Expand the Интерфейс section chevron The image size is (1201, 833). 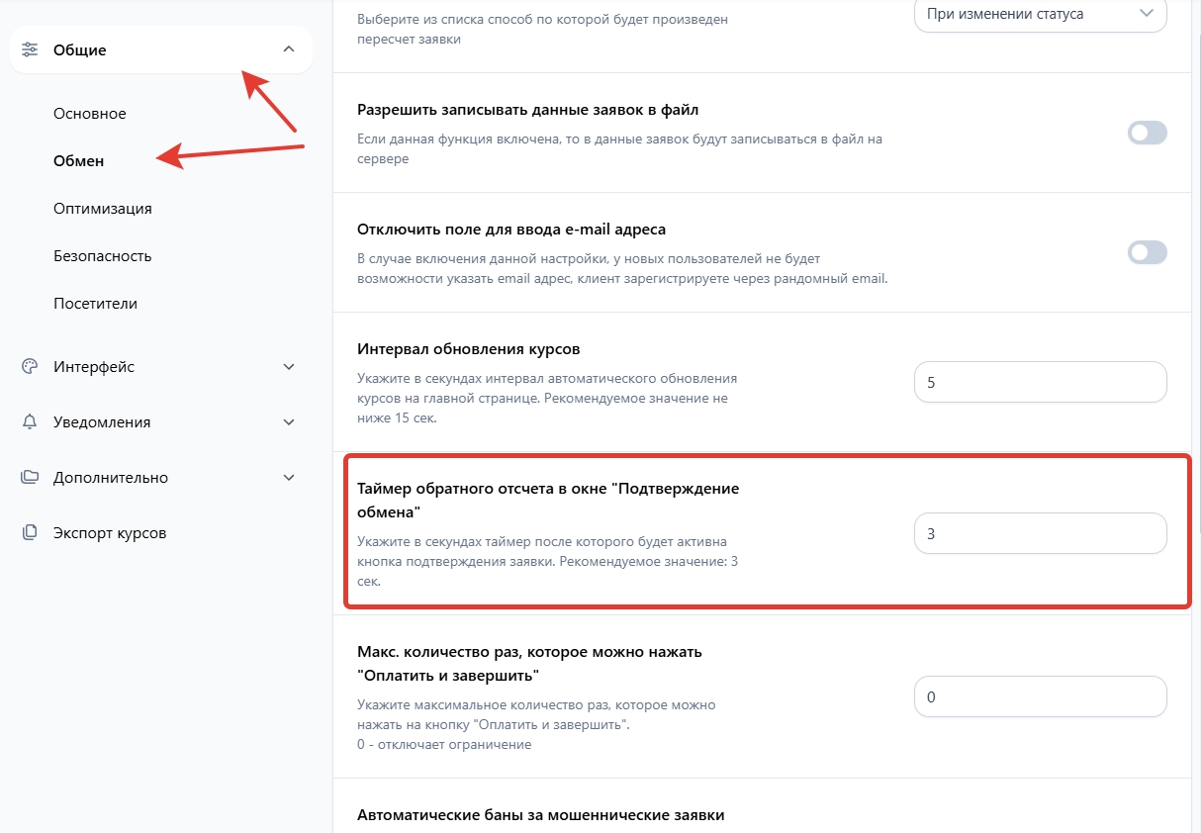point(289,367)
